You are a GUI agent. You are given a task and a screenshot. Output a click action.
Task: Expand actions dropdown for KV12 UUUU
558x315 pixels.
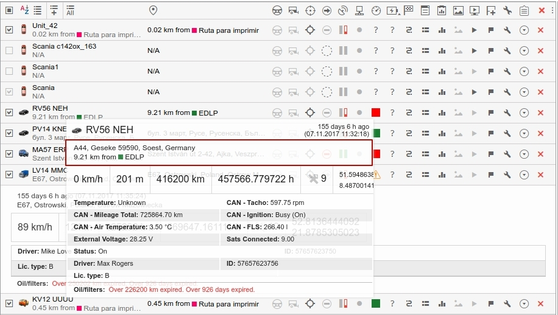tap(524, 303)
